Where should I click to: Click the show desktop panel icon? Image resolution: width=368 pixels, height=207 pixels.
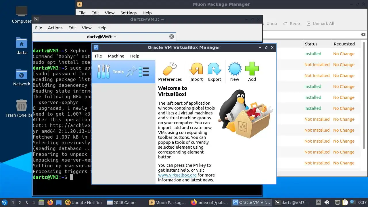59,202
